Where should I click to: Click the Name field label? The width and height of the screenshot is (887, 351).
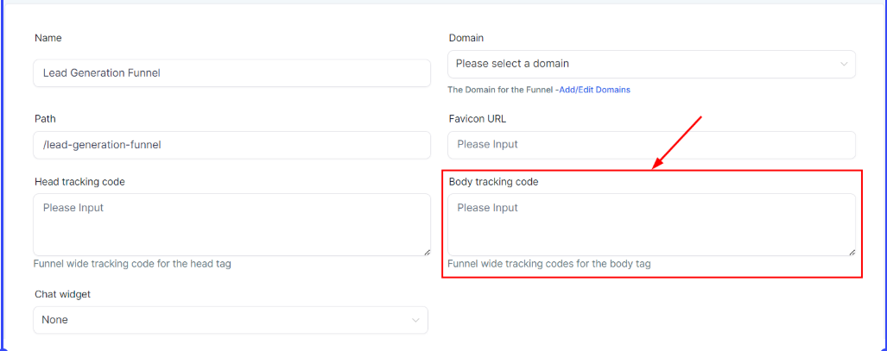(x=48, y=38)
